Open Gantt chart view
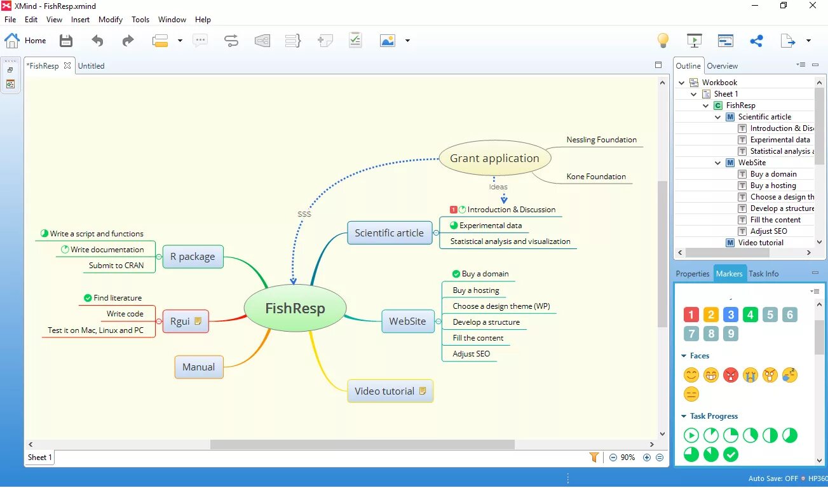Image resolution: width=828 pixels, height=488 pixels. point(726,41)
